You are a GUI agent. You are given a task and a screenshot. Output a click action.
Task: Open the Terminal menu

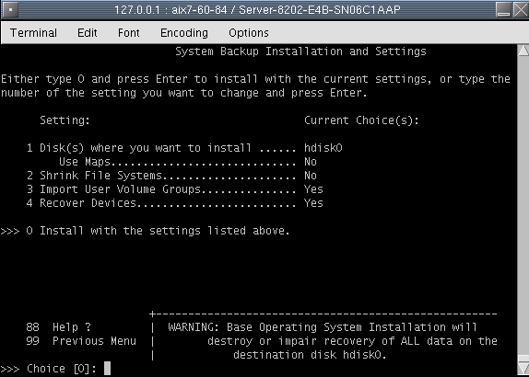(x=33, y=33)
